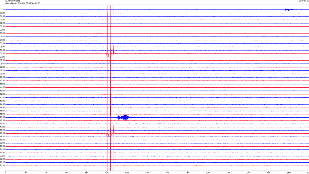Select the 16:00 trace time label
Viewport: 309px width, 174px height.
tap(3, 117)
